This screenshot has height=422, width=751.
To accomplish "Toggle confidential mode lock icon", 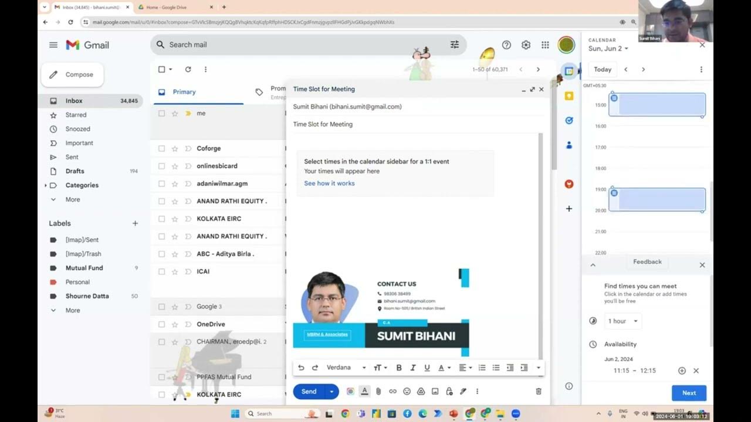I will [449, 392].
